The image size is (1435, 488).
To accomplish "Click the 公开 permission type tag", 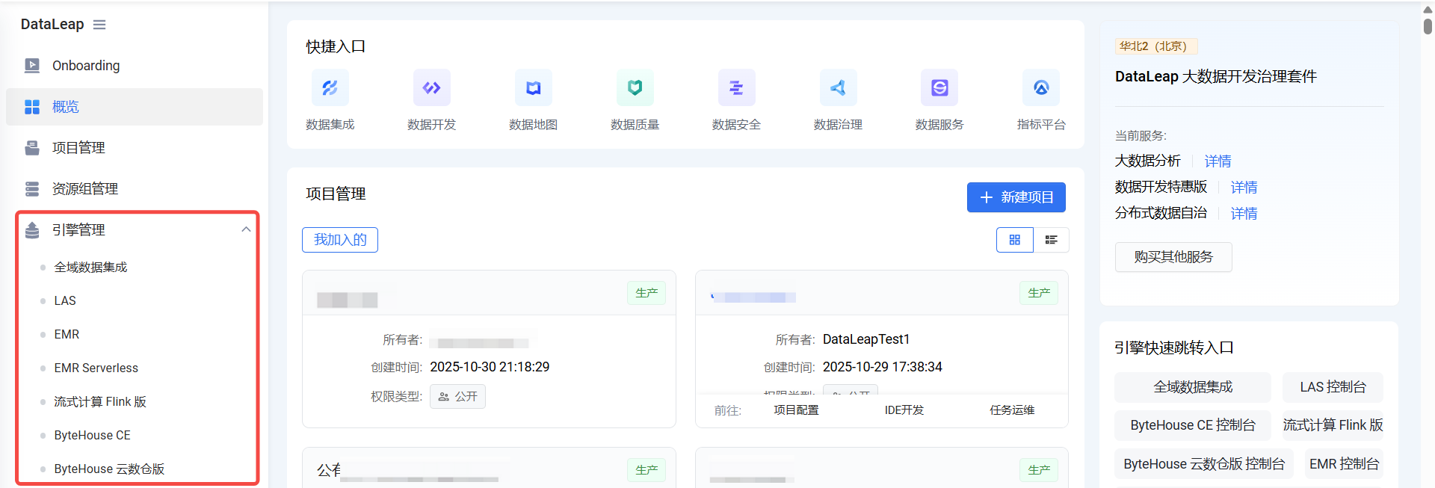I will [x=457, y=397].
